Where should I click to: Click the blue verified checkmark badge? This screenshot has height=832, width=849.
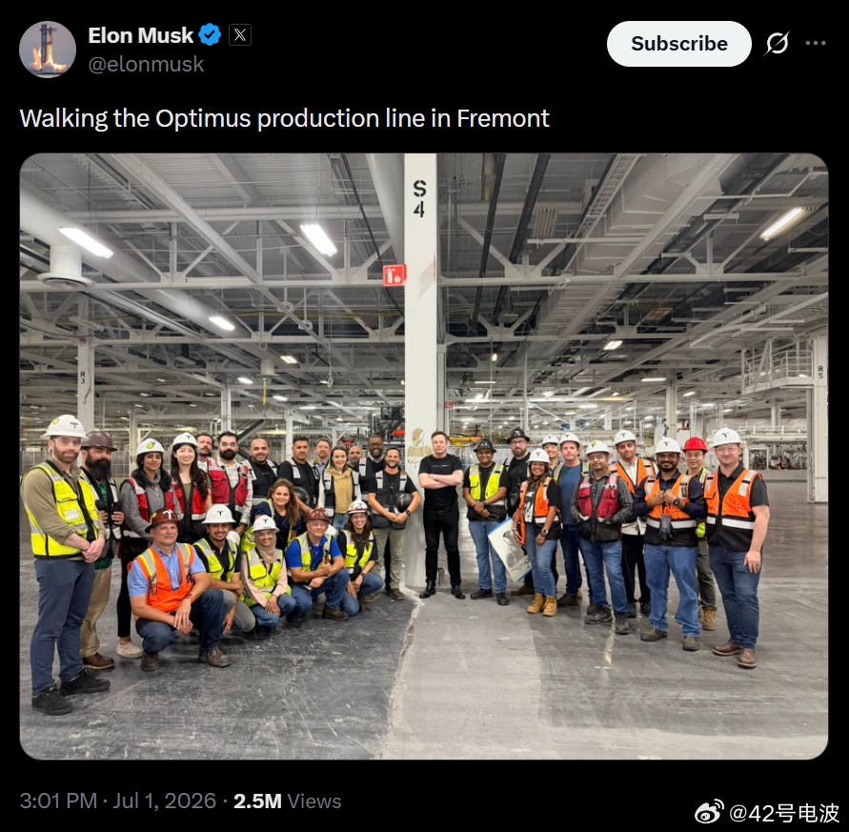(x=210, y=34)
